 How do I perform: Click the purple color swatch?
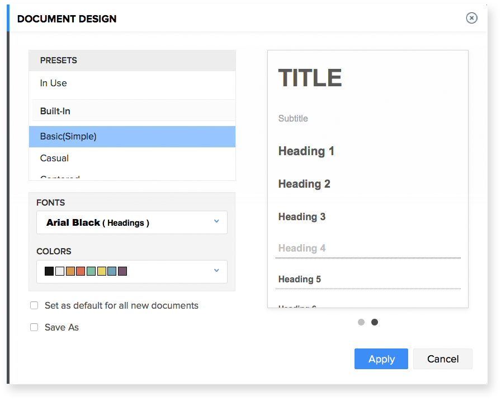point(122,271)
